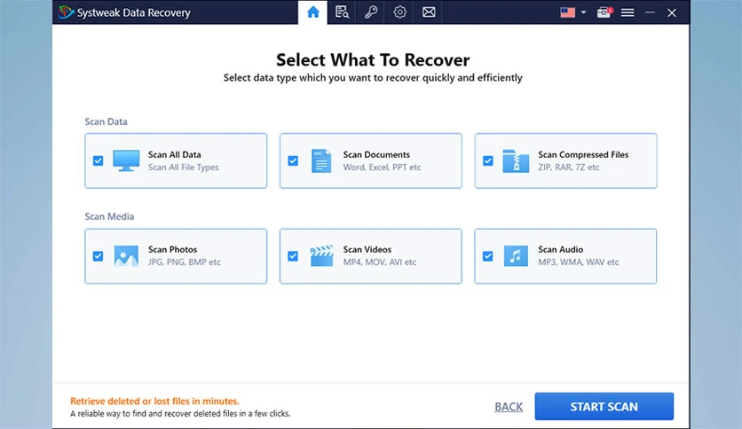Click the Scan All Data label
Image resolution: width=742 pixels, height=429 pixels.
point(175,154)
